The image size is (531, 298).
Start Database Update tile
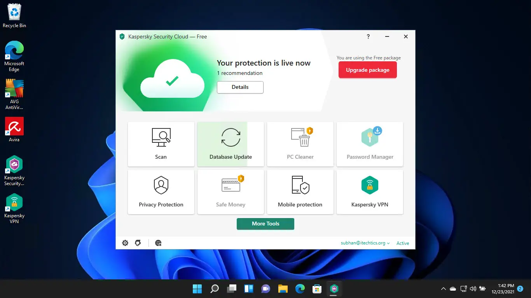tap(231, 144)
